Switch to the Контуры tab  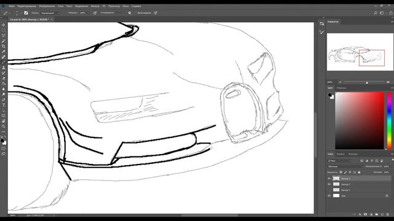click(353, 154)
